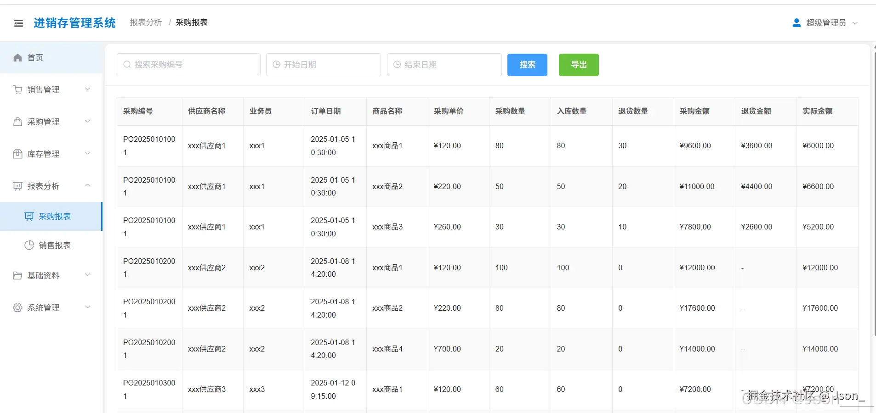Click the bag icon for 采购管理
876x413 pixels.
tap(17, 122)
